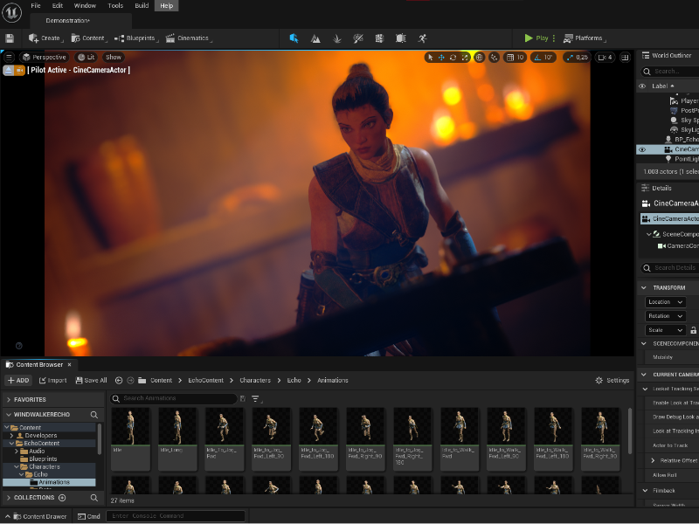Select the Select mode icon in toolbar
Viewport: 699px width, 524px height.
(294, 38)
